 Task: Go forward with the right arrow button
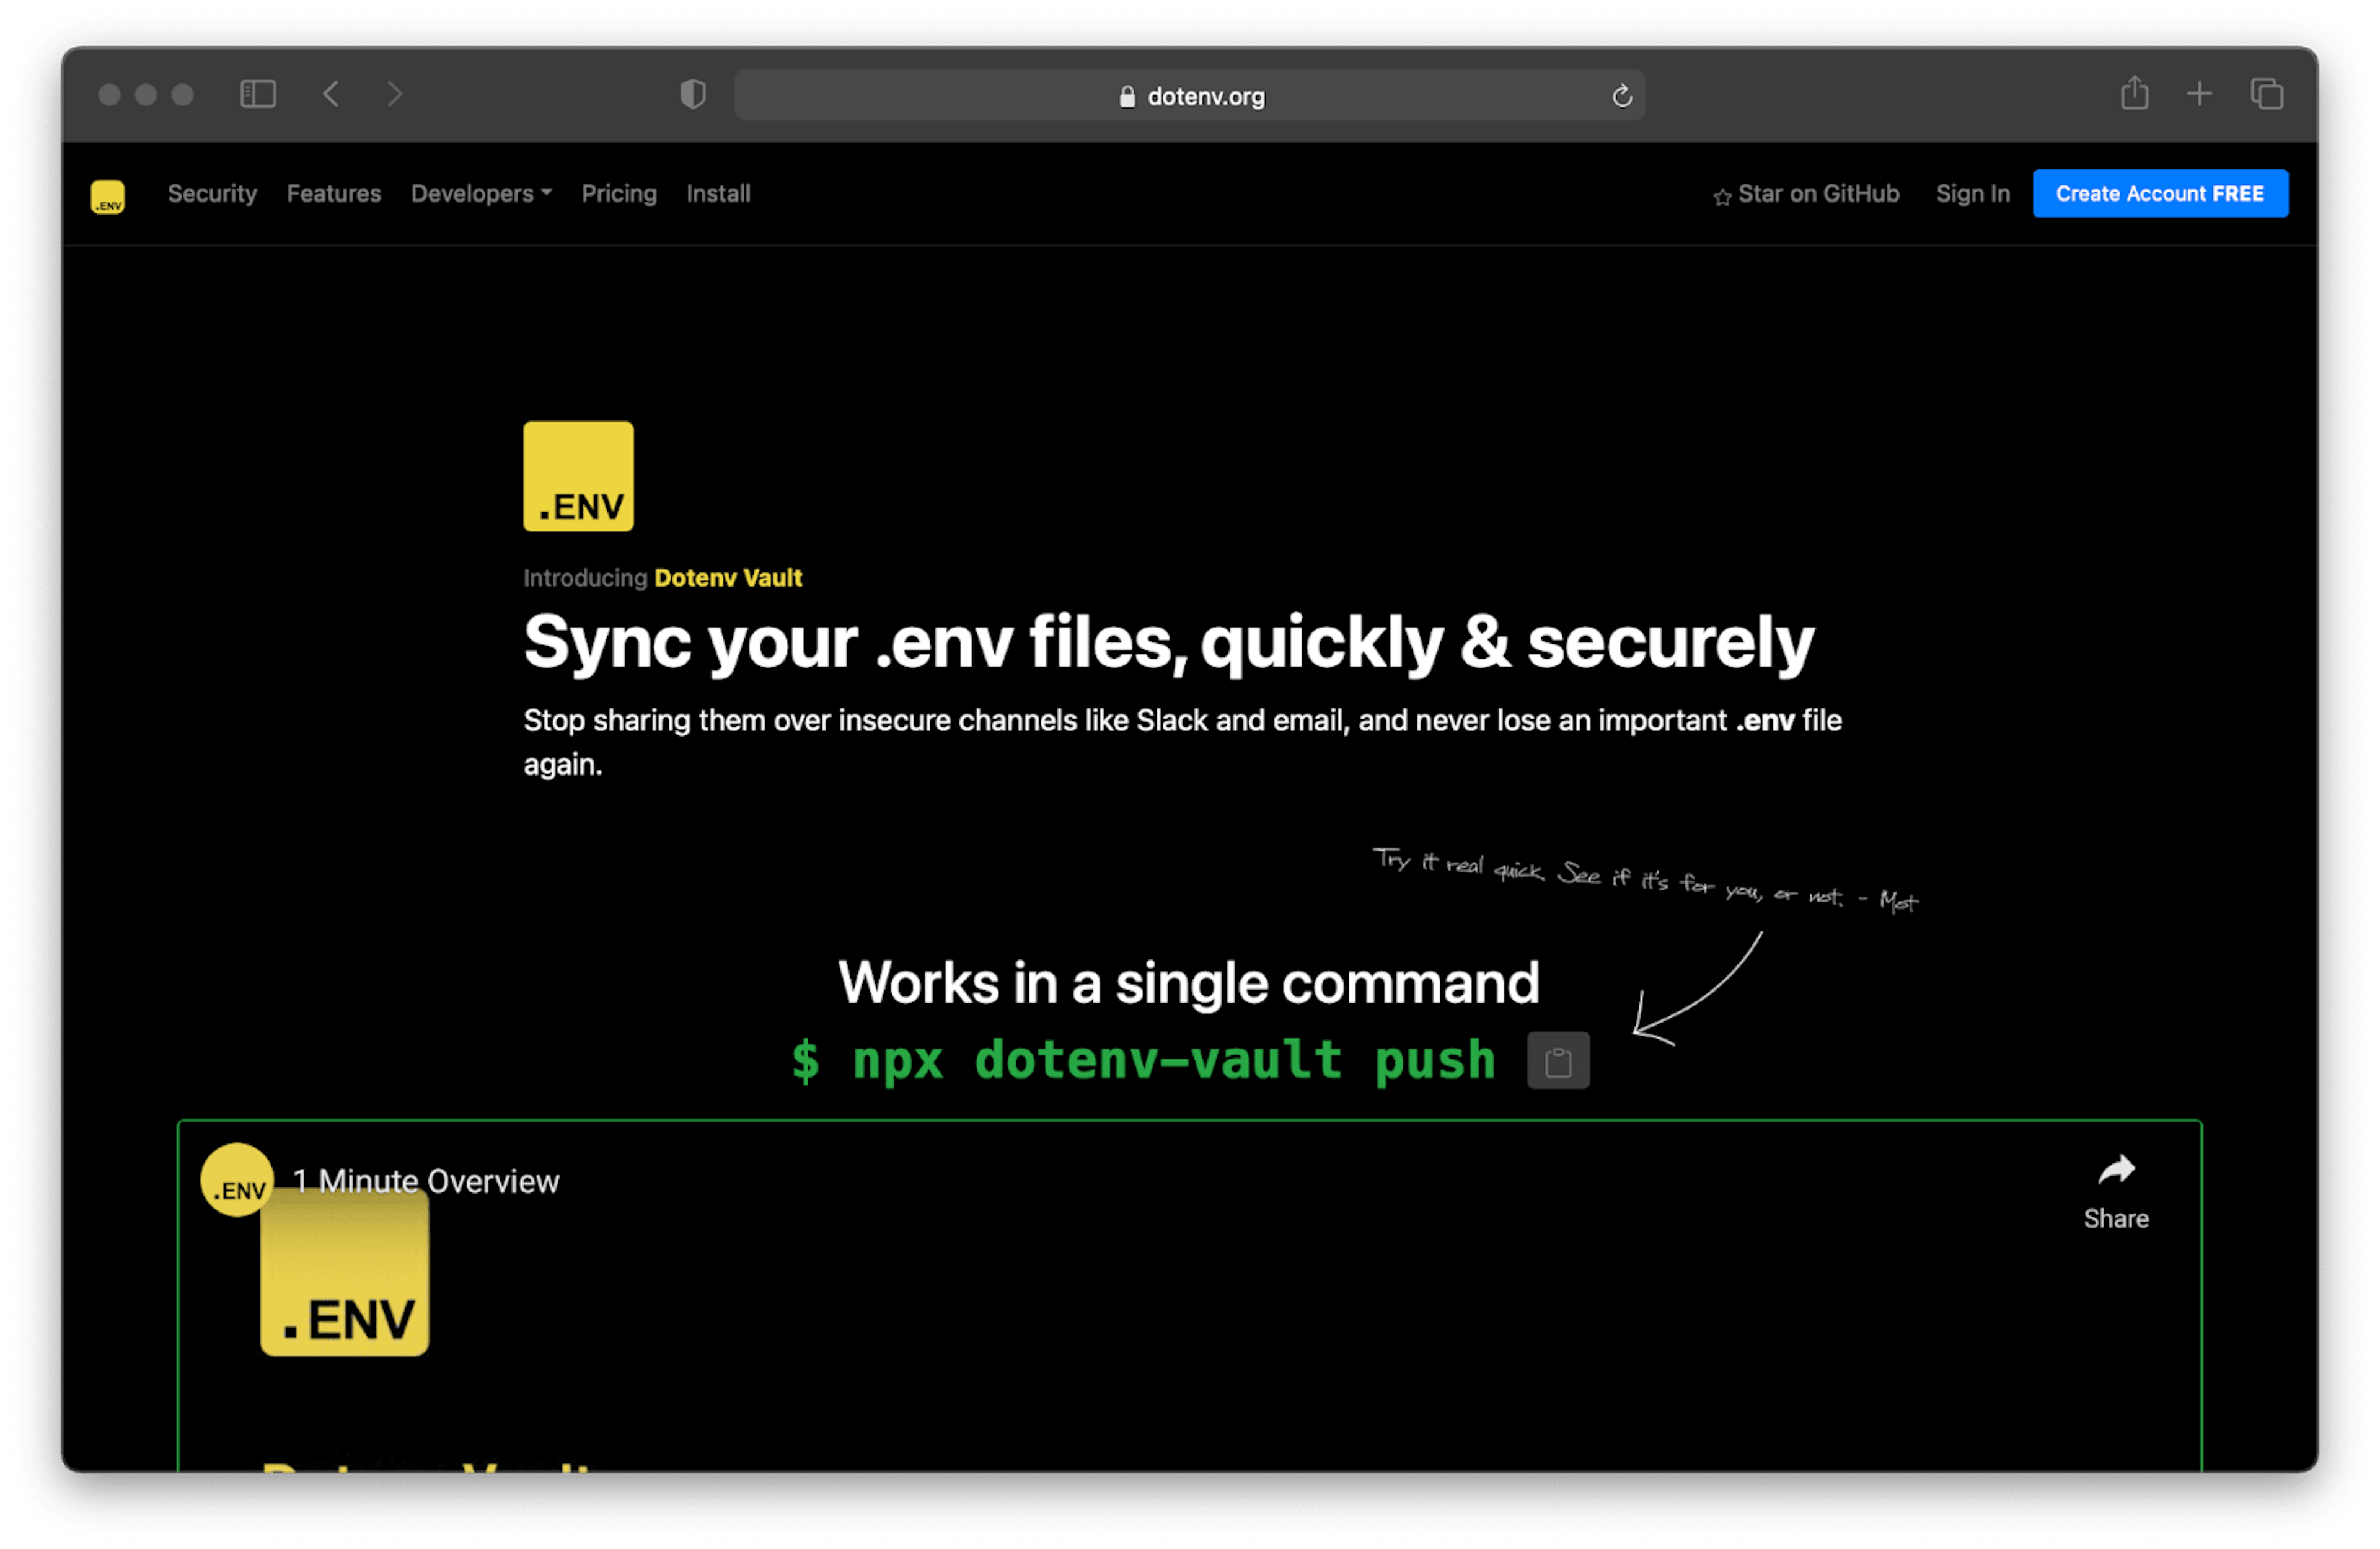(x=395, y=94)
